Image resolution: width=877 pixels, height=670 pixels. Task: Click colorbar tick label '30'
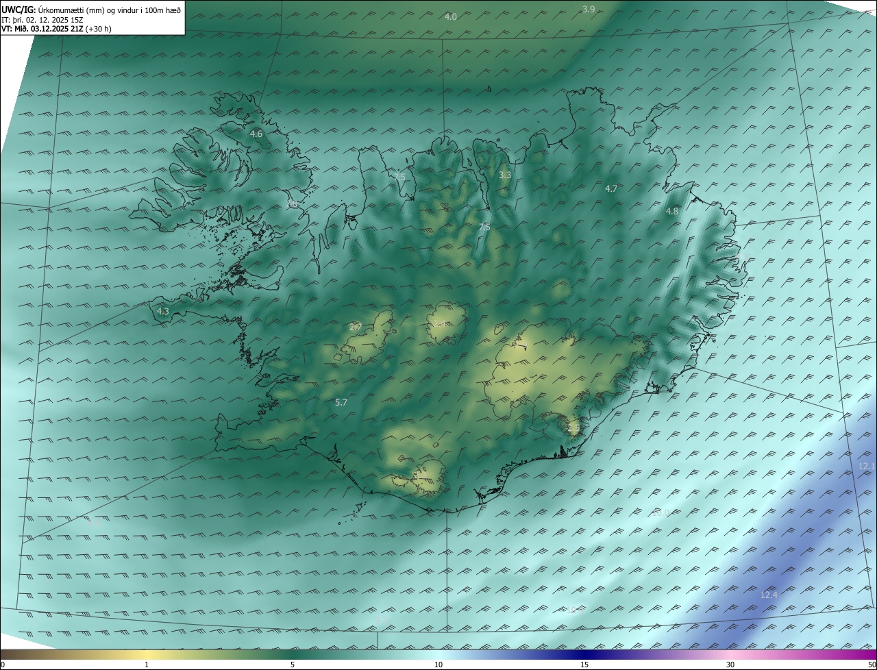point(730,665)
